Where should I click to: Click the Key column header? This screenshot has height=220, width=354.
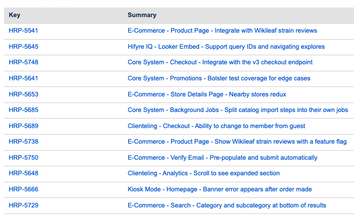(14, 15)
